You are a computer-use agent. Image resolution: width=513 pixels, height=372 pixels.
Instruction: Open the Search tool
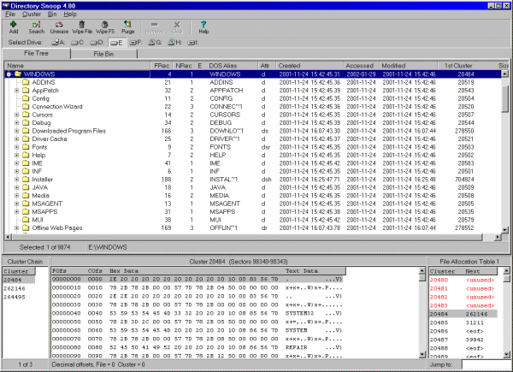pos(36,26)
